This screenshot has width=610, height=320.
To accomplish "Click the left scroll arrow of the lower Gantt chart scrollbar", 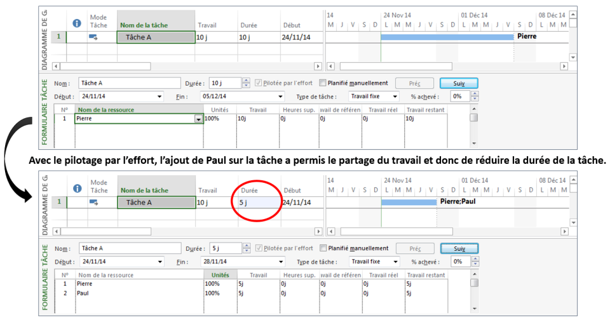I will pos(330,231).
